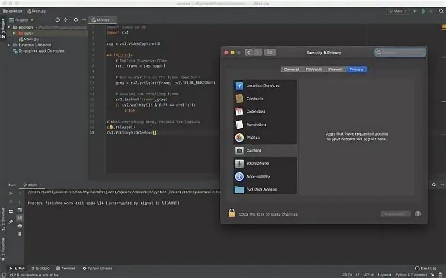Select Full Disk Access in privacy list
This screenshot has height=278, width=446.
click(265, 189)
